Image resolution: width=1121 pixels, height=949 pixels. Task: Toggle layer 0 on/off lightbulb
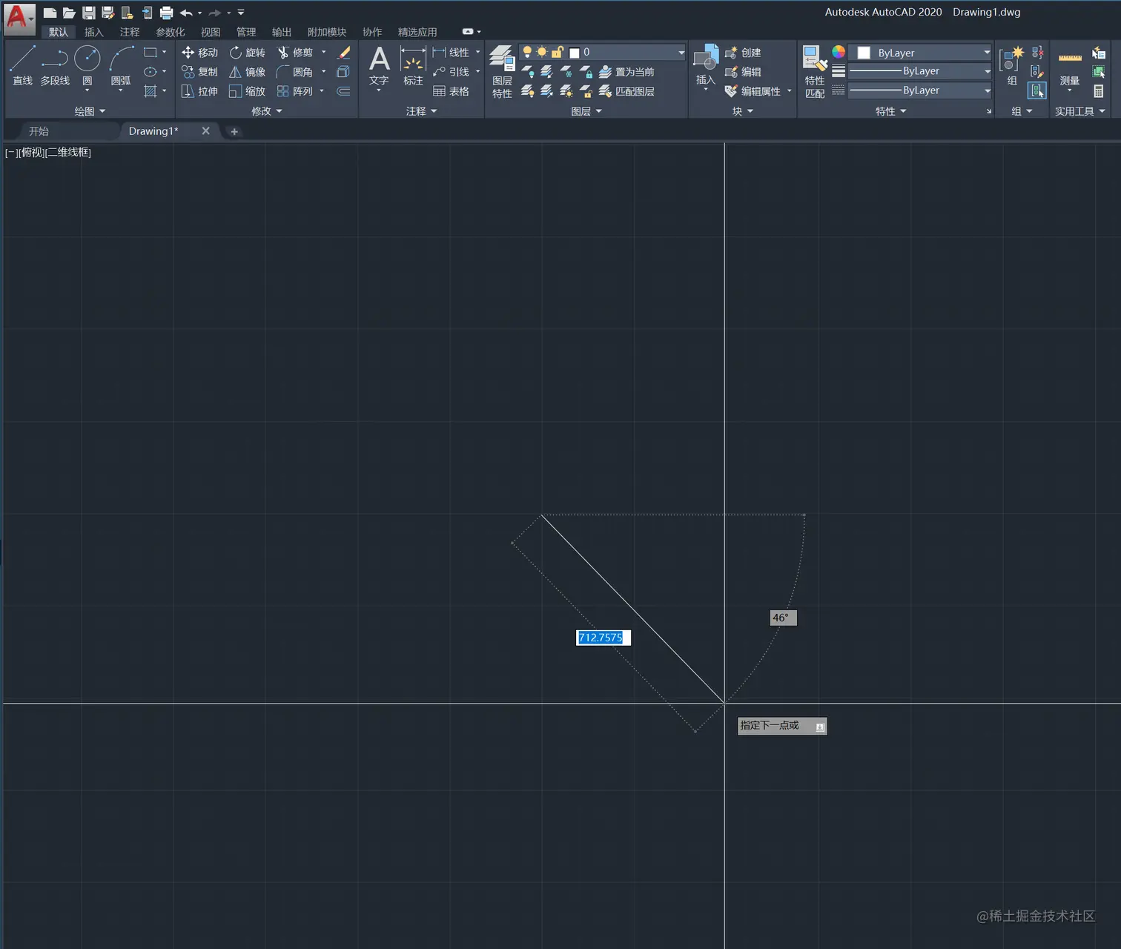pyautogui.click(x=527, y=52)
